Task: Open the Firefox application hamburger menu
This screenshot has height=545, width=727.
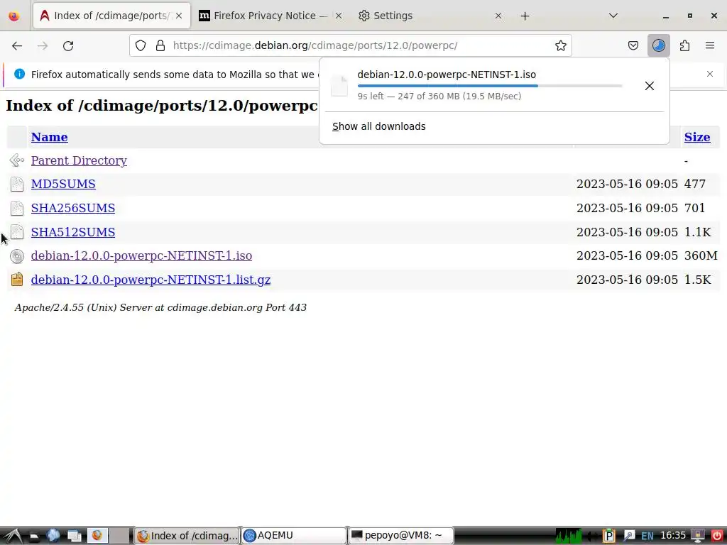Action: 710,45
